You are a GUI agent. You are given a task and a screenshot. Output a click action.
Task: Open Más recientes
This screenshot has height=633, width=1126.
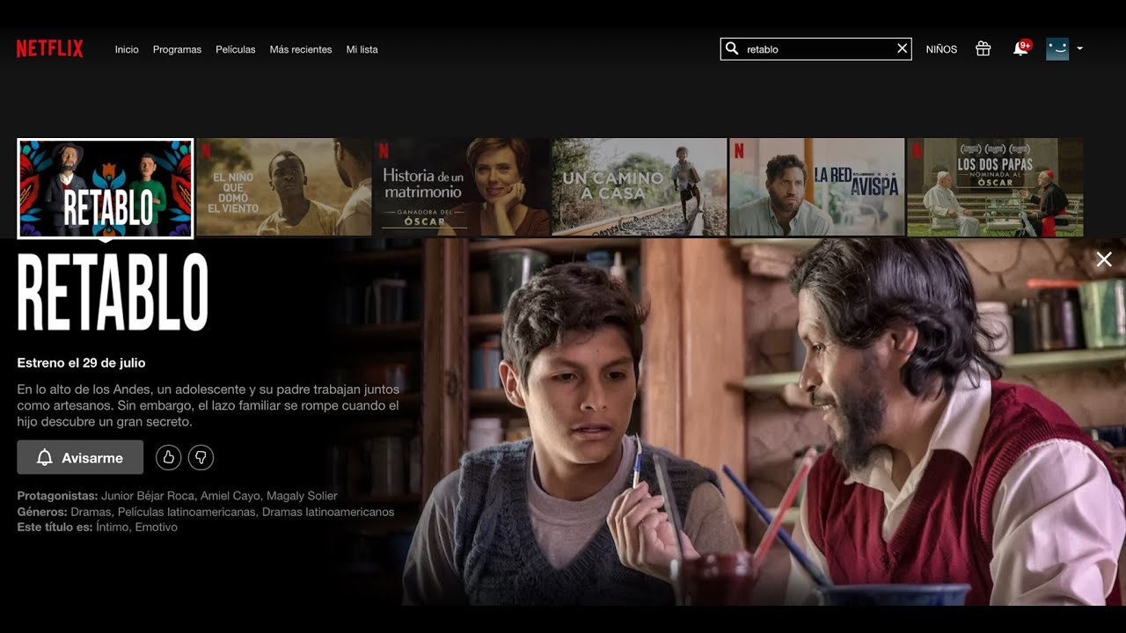click(301, 50)
